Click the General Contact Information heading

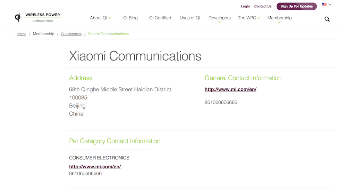[x=243, y=78]
